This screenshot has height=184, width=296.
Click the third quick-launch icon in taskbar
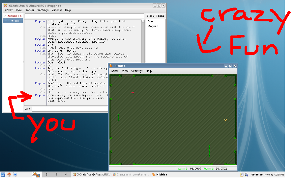coord(15,174)
